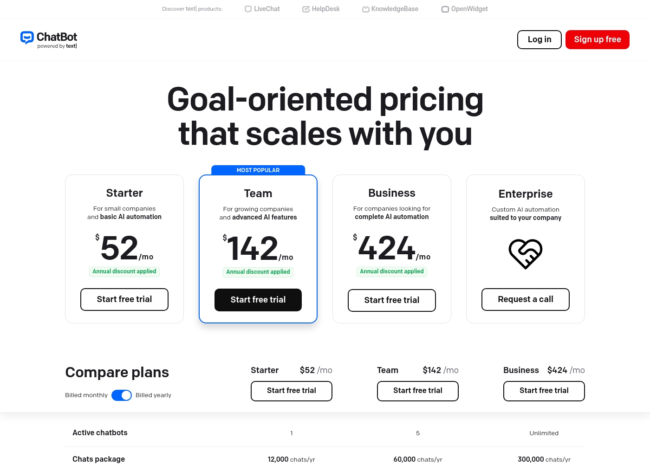Click the ChatBot logo icon
Screen dimensions: 650x464
click(27, 38)
